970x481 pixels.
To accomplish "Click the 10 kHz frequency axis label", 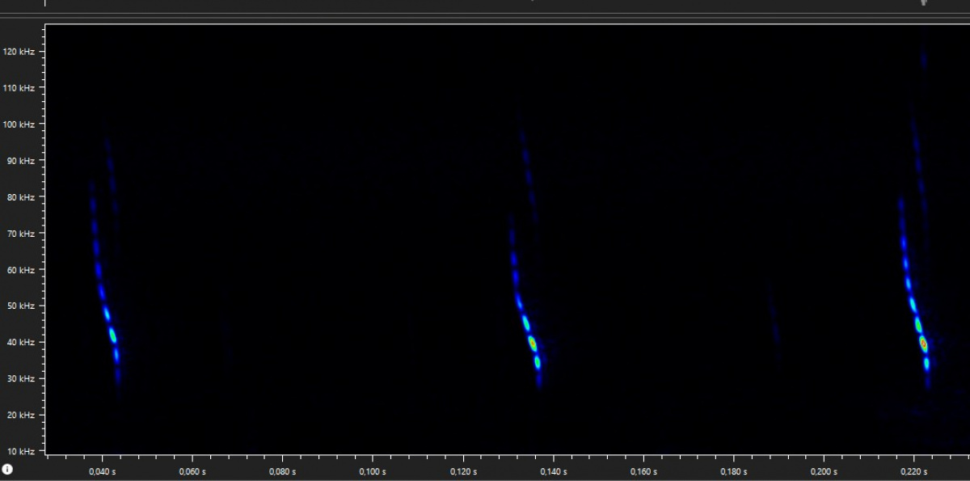I will [23, 451].
